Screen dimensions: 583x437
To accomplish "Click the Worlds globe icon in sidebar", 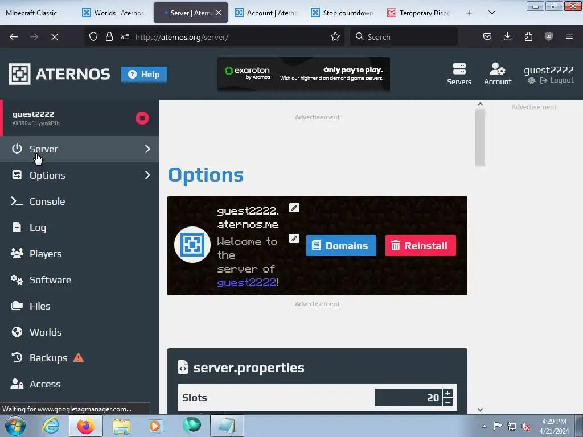I will (17, 332).
